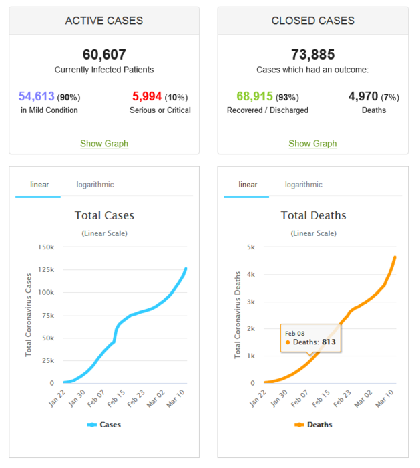The image size is (420, 468).
Task: Open Show Graph under Closed Cases
Action: click(x=312, y=144)
